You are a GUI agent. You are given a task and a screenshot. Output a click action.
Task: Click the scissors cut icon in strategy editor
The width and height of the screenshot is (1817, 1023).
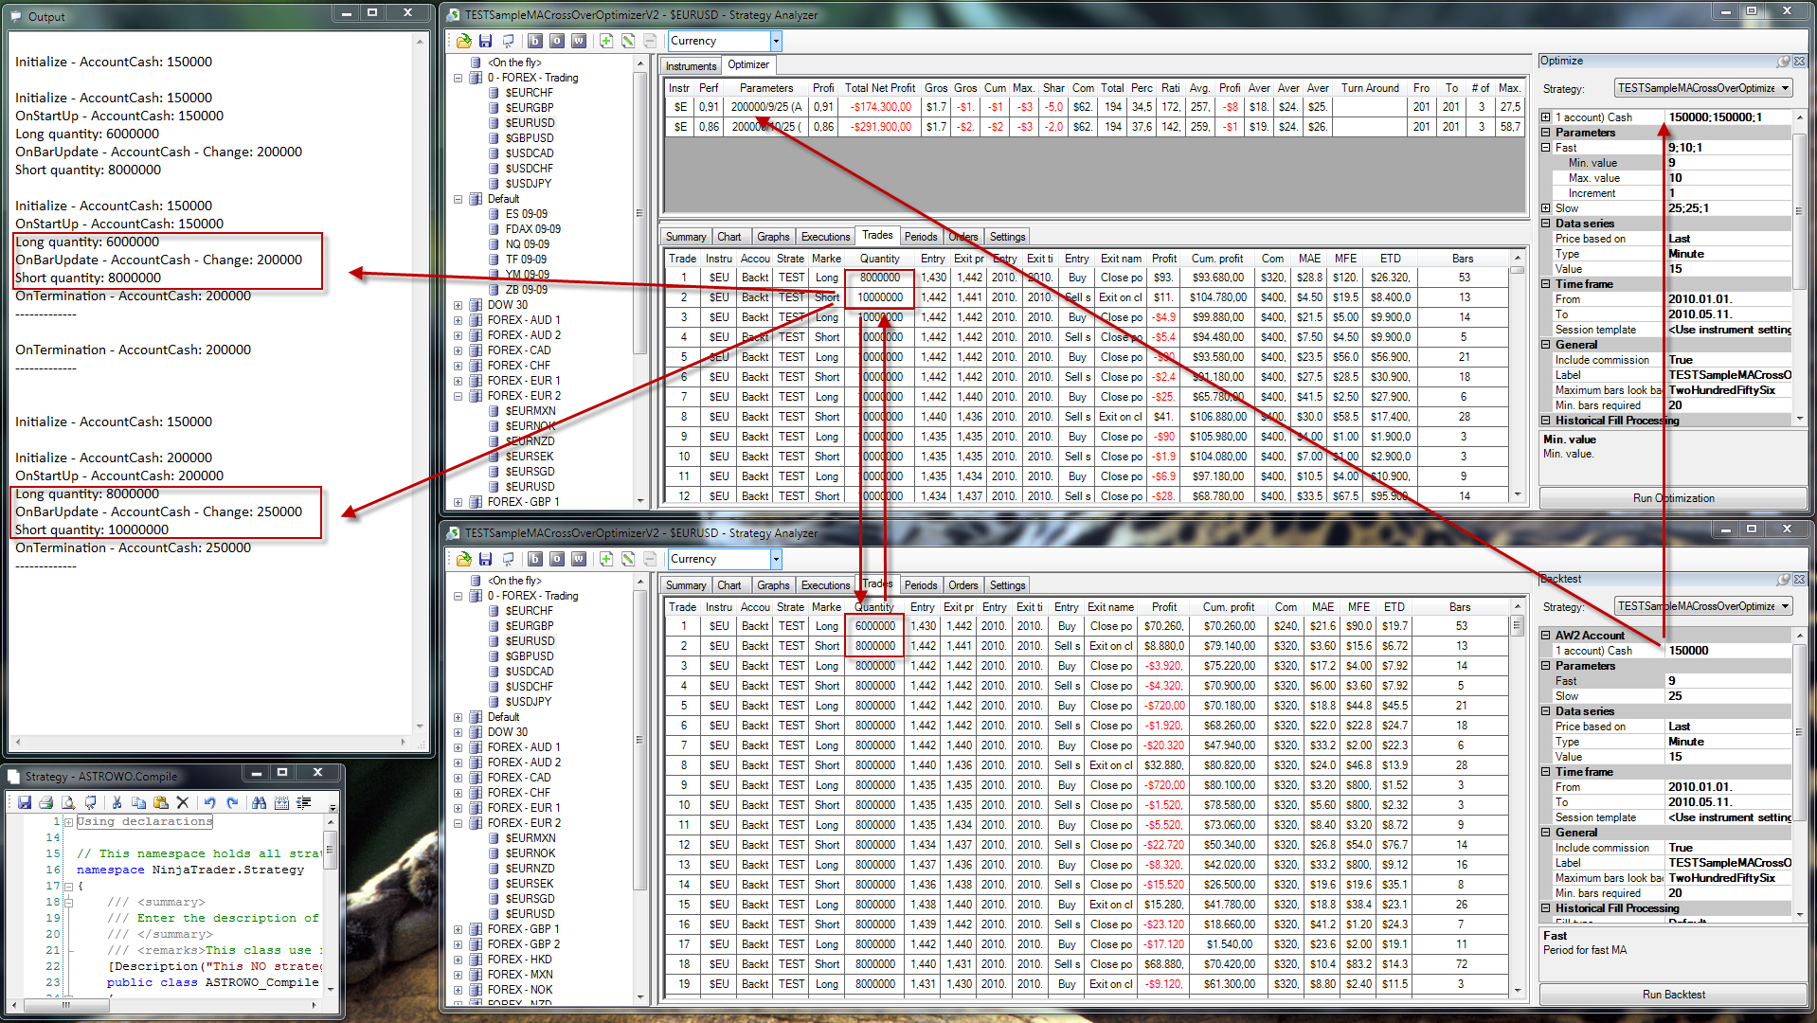tap(117, 802)
